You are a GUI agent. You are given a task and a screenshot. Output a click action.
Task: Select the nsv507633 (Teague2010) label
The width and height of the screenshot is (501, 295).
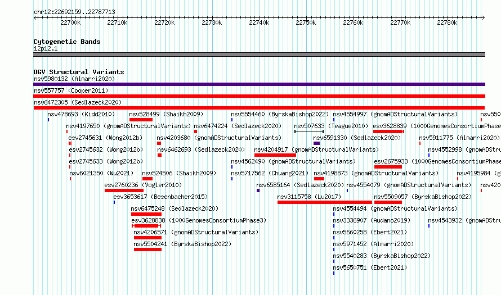(331, 126)
